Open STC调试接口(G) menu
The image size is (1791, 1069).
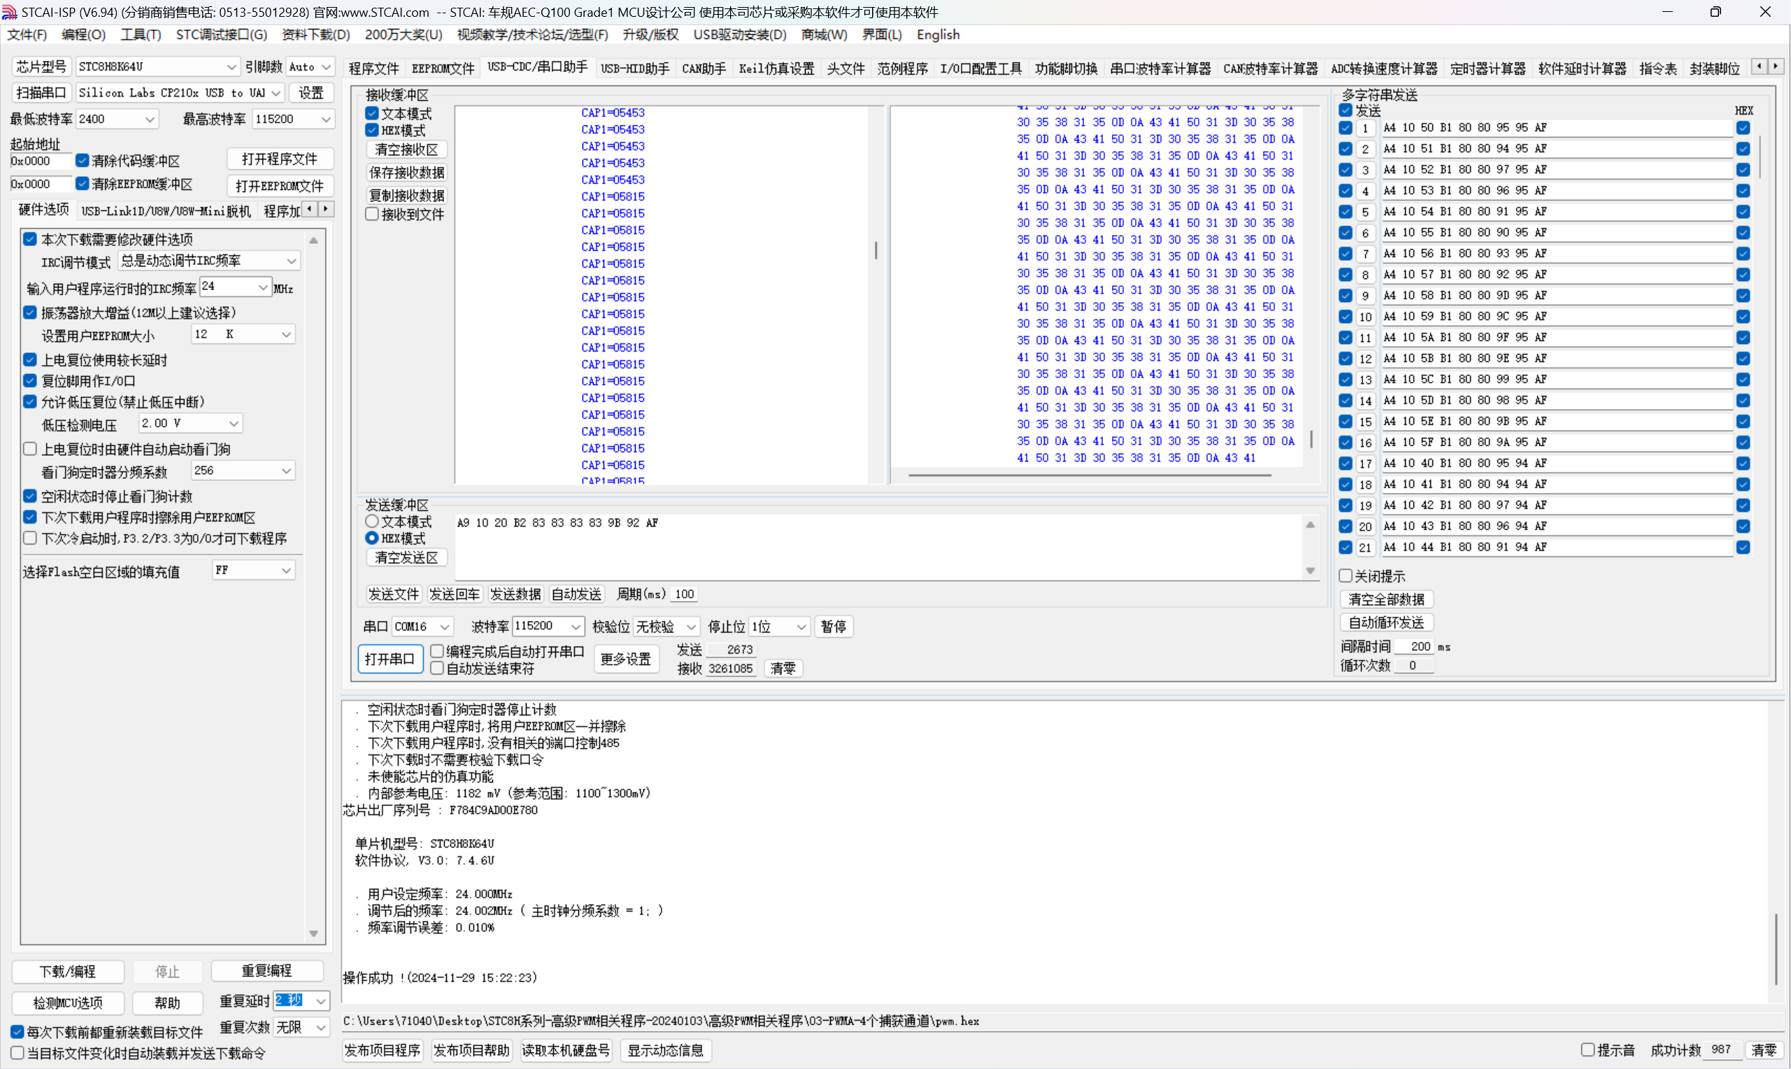tap(221, 34)
